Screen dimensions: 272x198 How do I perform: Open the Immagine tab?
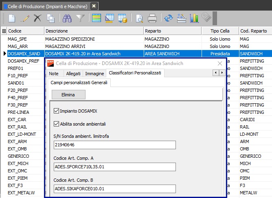[94, 73]
